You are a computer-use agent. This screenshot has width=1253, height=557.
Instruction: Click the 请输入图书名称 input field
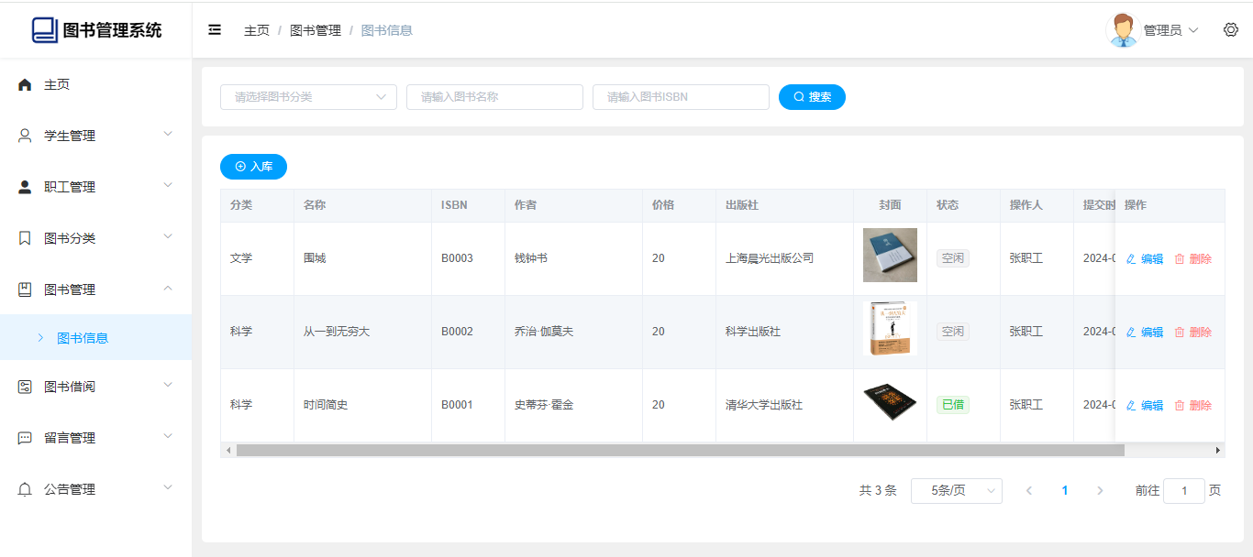(494, 97)
